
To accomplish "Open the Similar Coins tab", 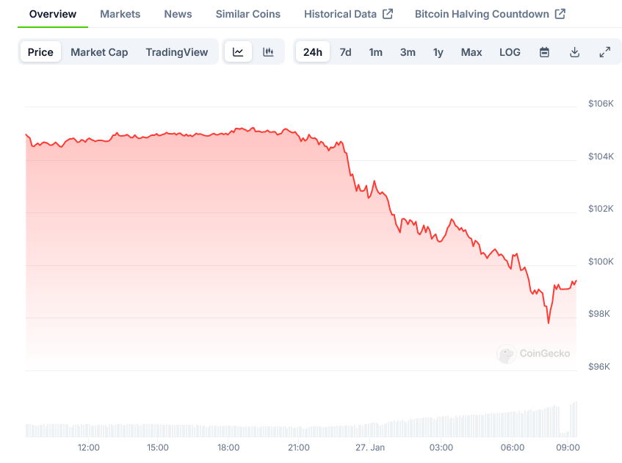I will 247,14.
